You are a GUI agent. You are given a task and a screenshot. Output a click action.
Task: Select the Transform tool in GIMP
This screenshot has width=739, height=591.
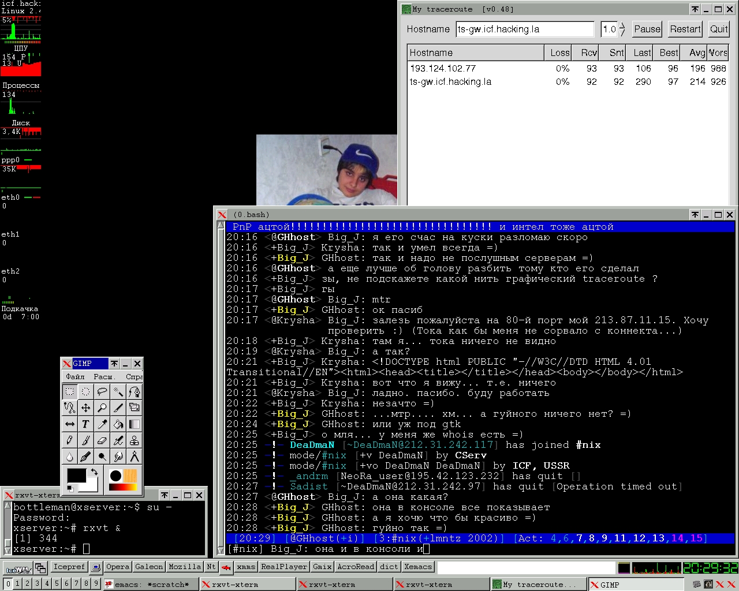[134, 408]
